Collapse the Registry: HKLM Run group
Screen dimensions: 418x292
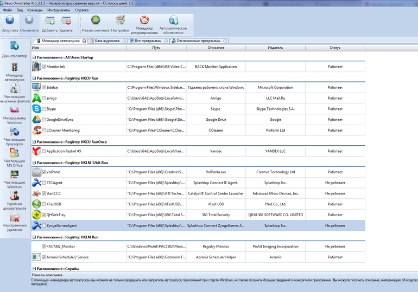[34, 237]
